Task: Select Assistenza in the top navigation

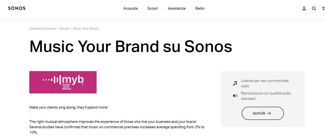Action: (176, 9)
